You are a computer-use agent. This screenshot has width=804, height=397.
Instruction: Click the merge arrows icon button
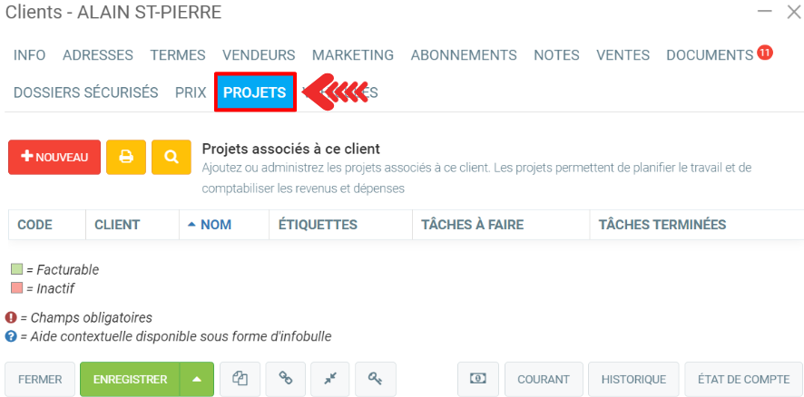click(330, 379)
